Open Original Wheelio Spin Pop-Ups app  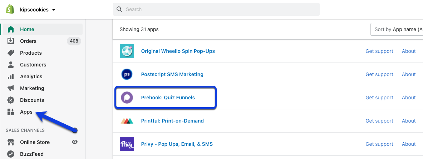[x=178, y=51]
